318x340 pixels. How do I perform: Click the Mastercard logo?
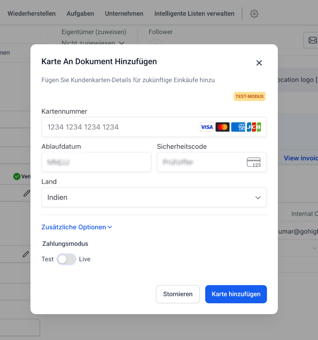(x=222, y=127)
